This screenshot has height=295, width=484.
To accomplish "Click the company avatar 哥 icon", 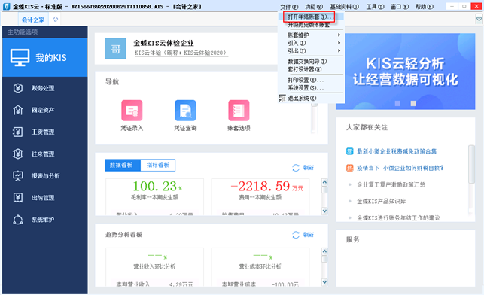I will click(x=115, y=49).
